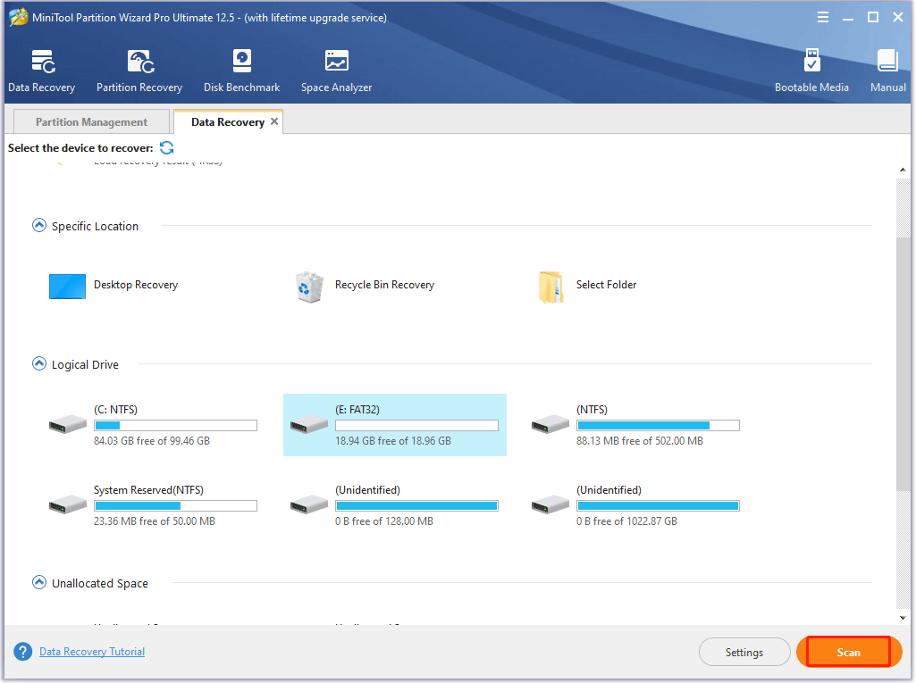
Task: Open the hamburger menu in title bar
Action: click(x=822, y=17)
